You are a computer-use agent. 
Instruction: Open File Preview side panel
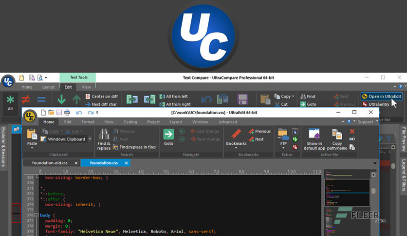pos(404,139)
